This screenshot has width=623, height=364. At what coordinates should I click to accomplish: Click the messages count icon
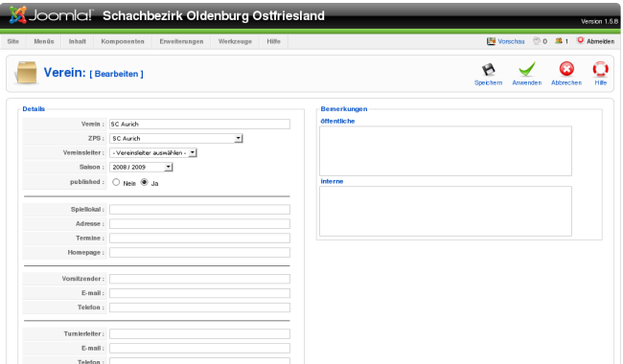point(537,40)
